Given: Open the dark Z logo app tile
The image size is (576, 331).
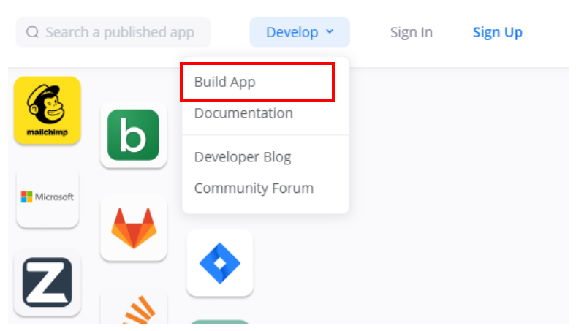Looking at the screenshot, I should (x=48, y=282).
